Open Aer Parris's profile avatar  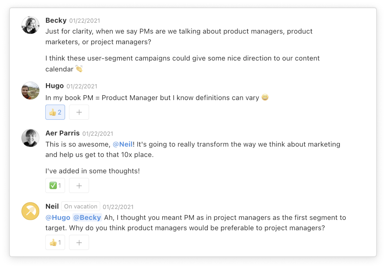click(x=30, y=138)
